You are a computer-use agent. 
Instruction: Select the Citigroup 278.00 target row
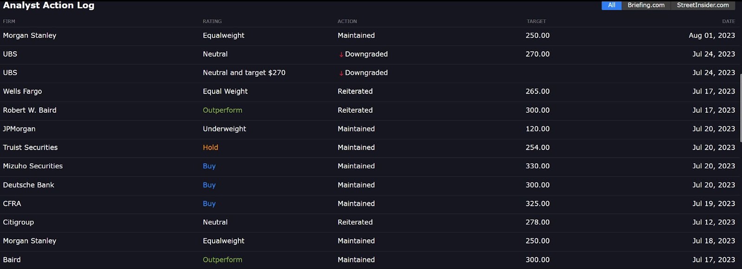369,222
